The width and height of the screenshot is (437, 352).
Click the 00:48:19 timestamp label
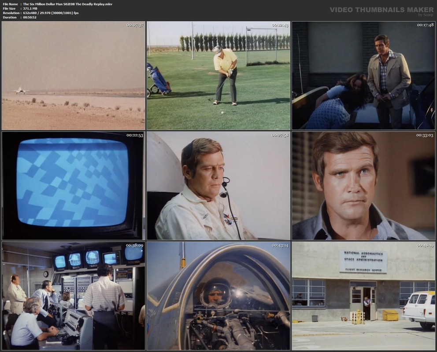tap(425, 246)
